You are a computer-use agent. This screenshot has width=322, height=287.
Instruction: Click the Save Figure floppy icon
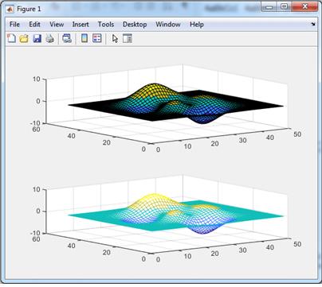coord(37,39)
